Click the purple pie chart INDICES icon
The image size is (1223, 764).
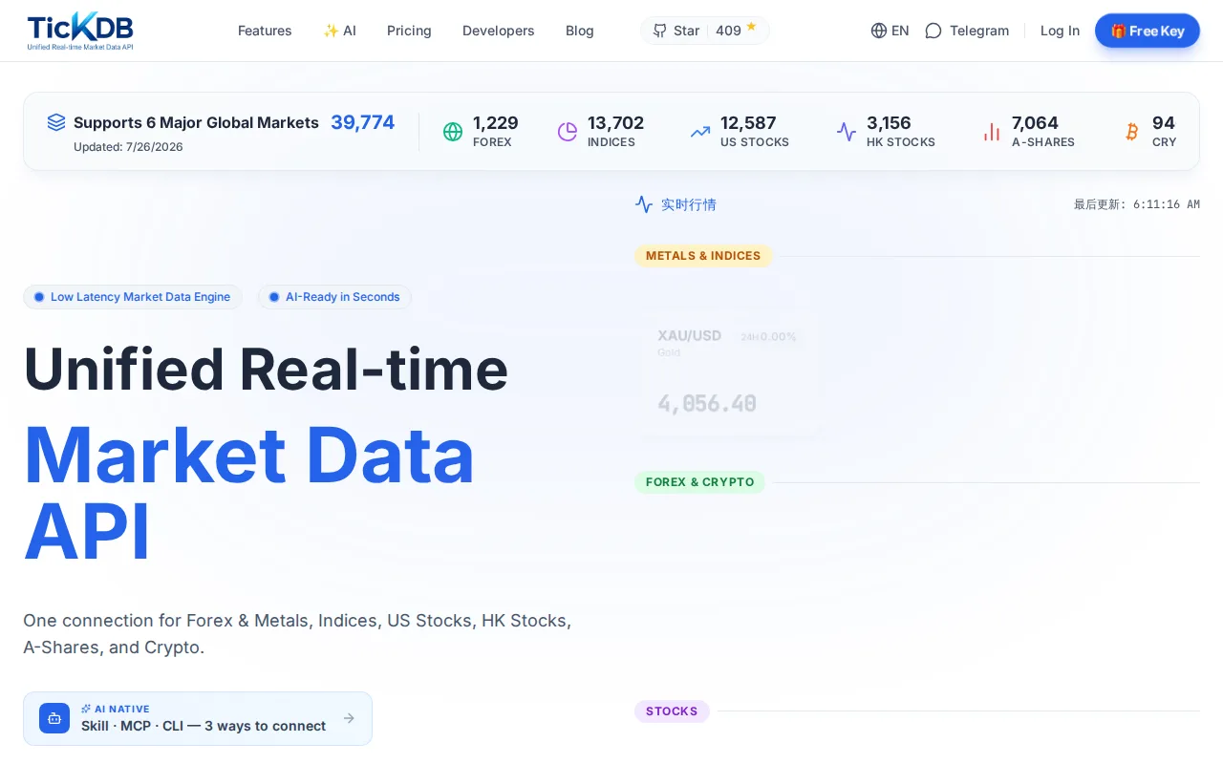click(x=568, y=132)
